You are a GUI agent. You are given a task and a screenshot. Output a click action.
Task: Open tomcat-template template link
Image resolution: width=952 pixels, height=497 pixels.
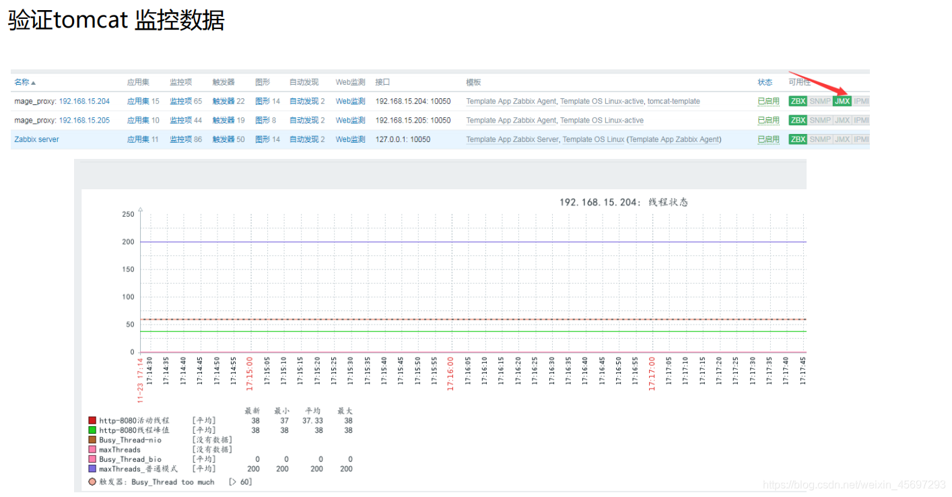pos(673,101)
